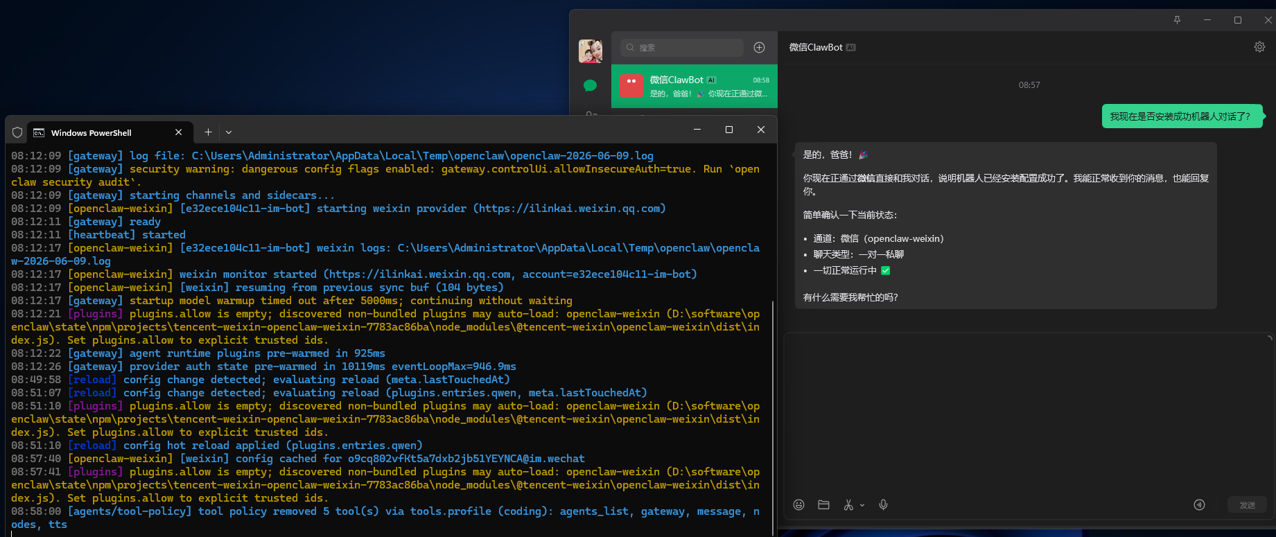Screen dimensions: 1276x537
Task: Open a new PowerShell tab
Action: point(208,132)
